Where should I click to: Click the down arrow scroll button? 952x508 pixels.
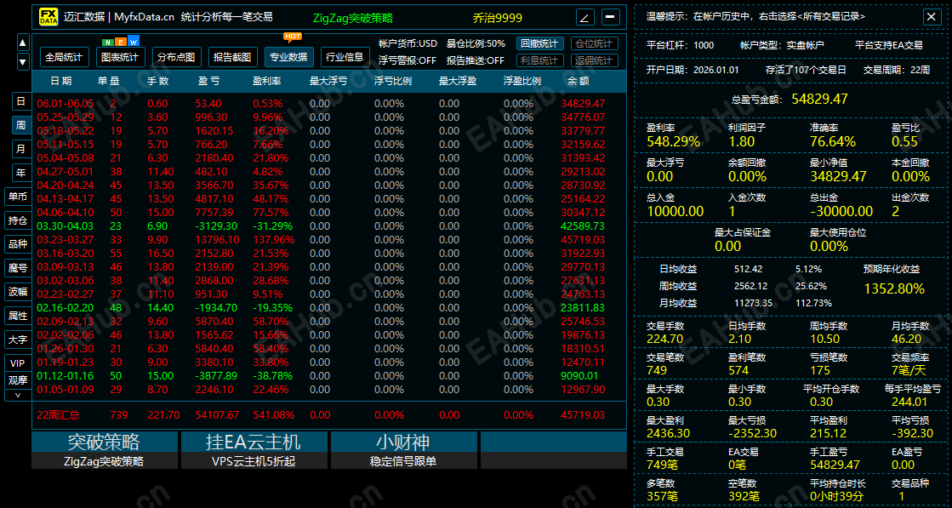(23, 62)
